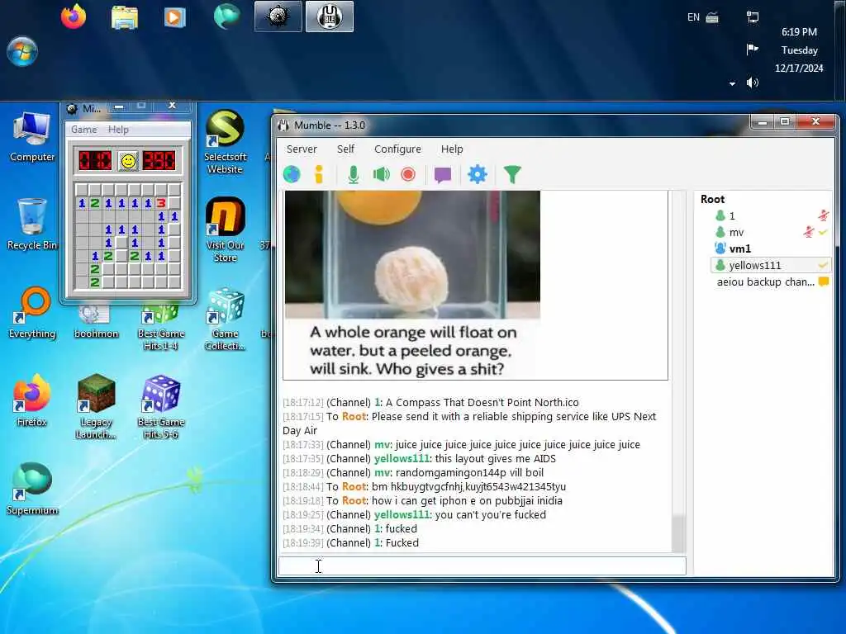Click the EN language indicator
Image resolution: width=846 pixels, height=634 pixels.
click(693, 17)
